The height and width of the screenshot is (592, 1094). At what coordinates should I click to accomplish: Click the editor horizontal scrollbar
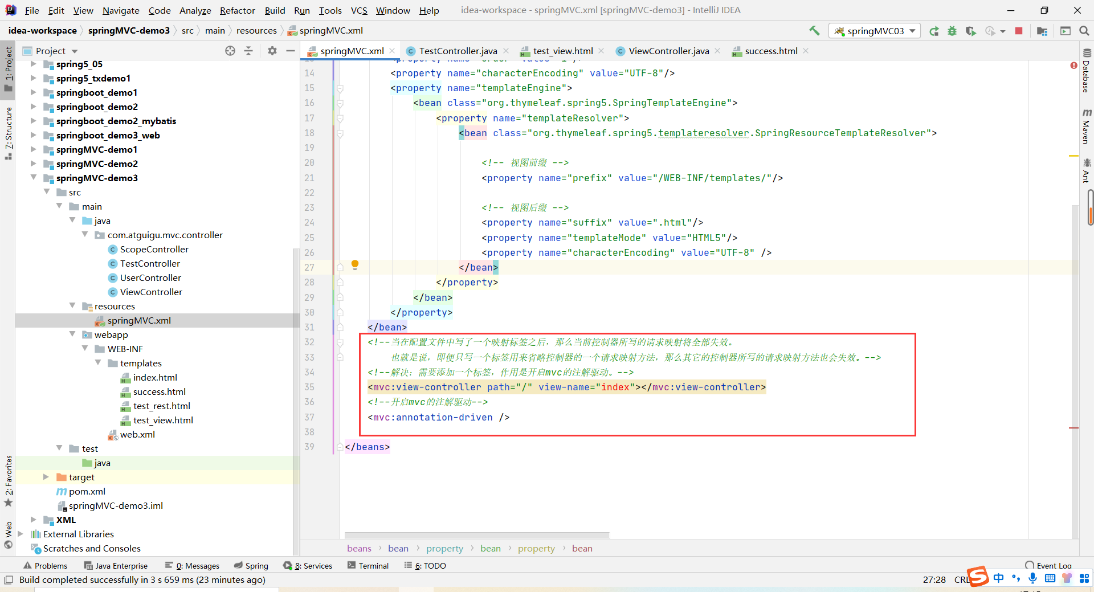pos(477,535)
